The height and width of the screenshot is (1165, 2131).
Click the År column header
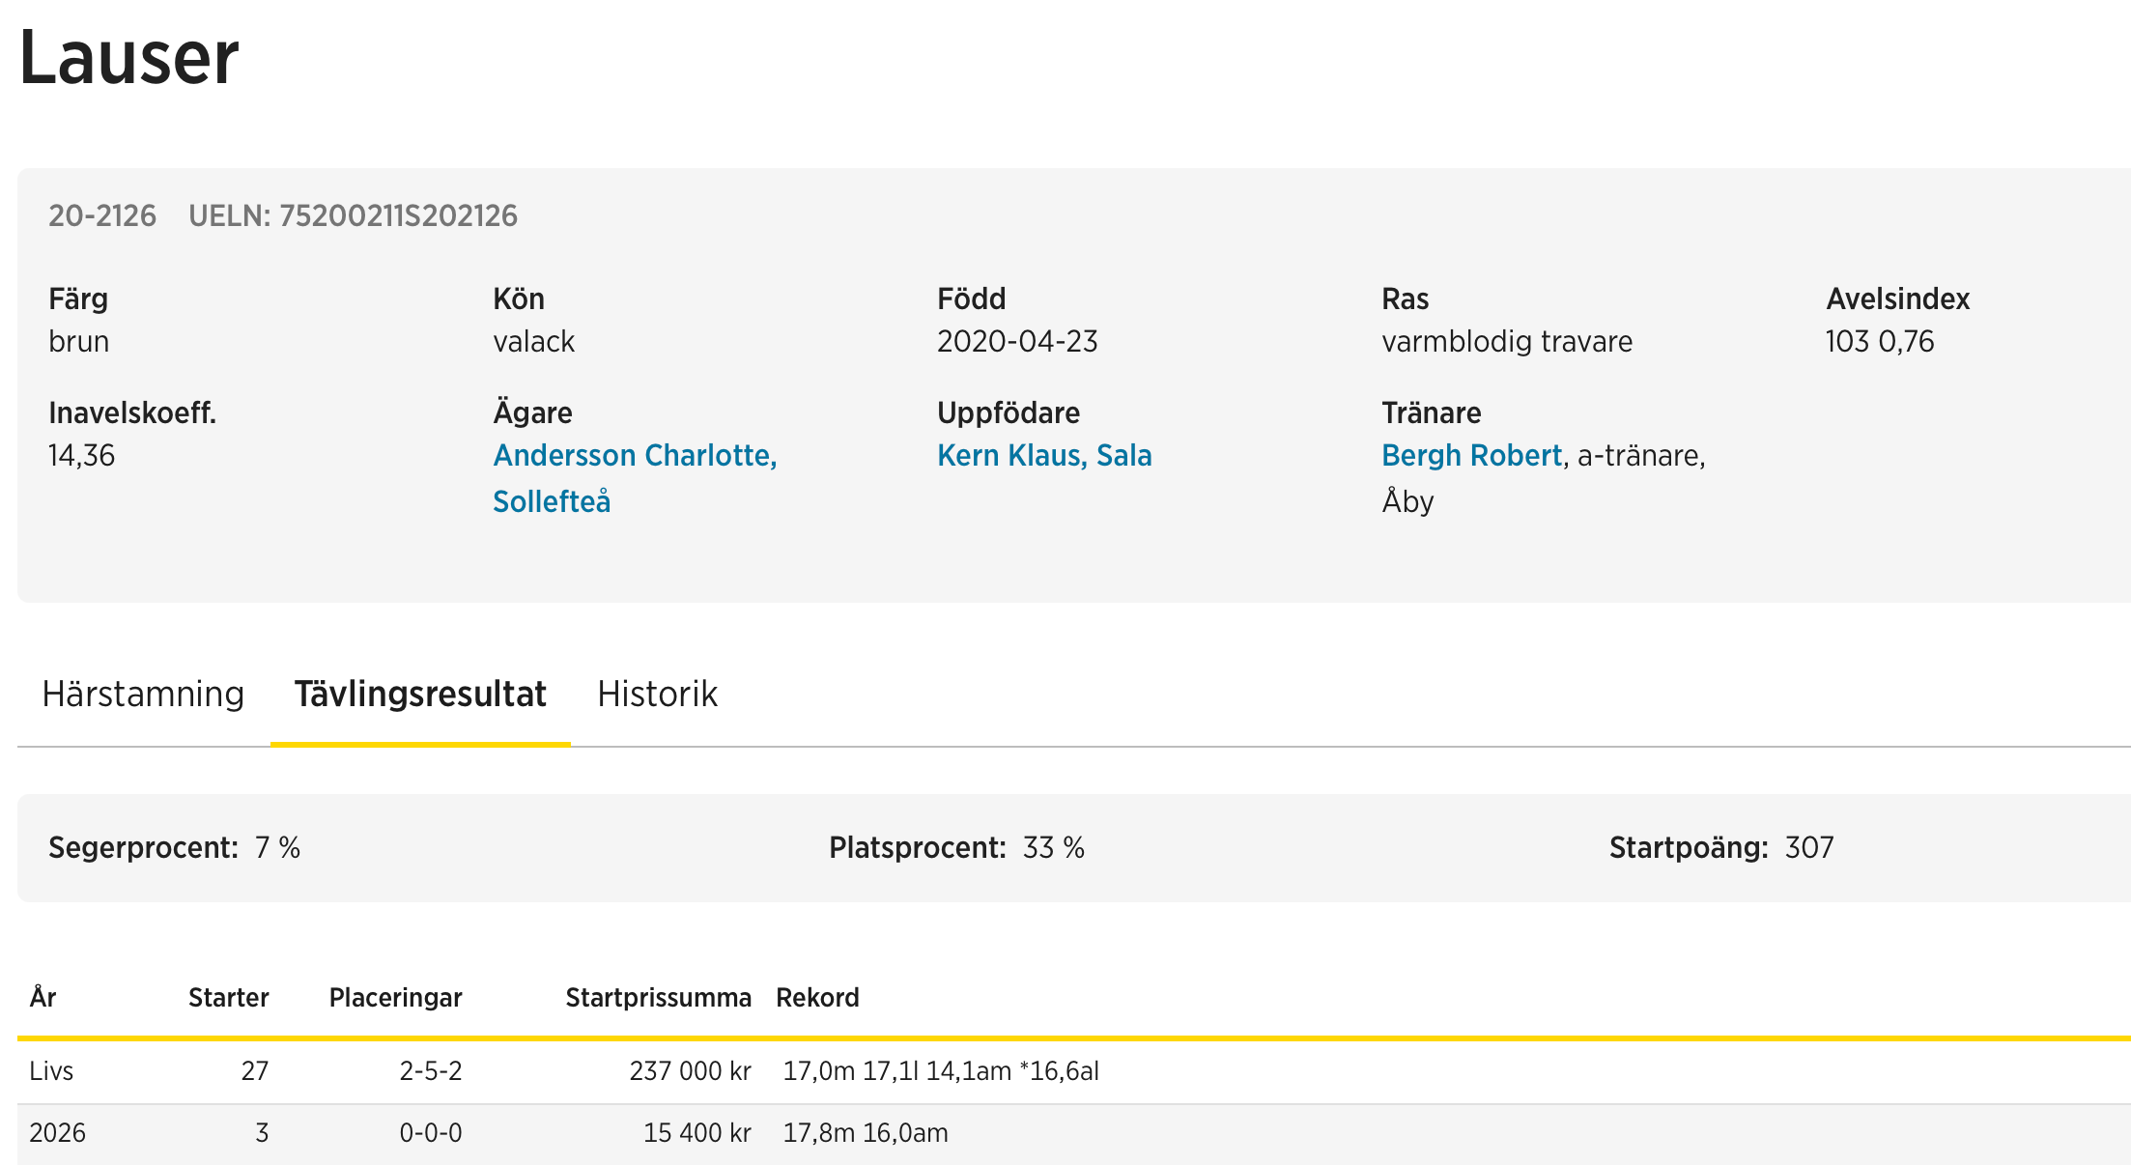click(x=43, y=998)
